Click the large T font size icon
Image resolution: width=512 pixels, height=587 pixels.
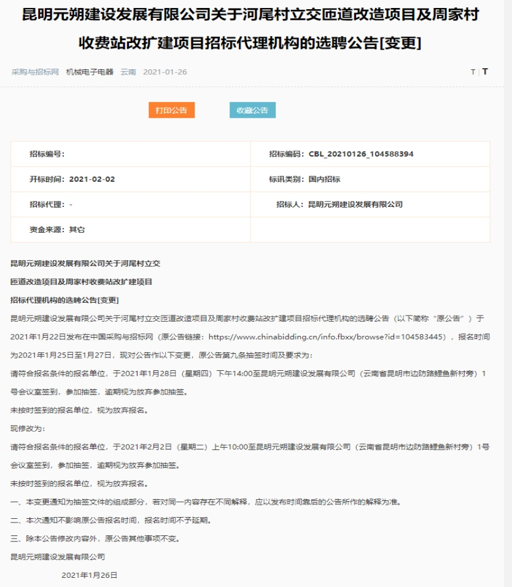point(485,71)
